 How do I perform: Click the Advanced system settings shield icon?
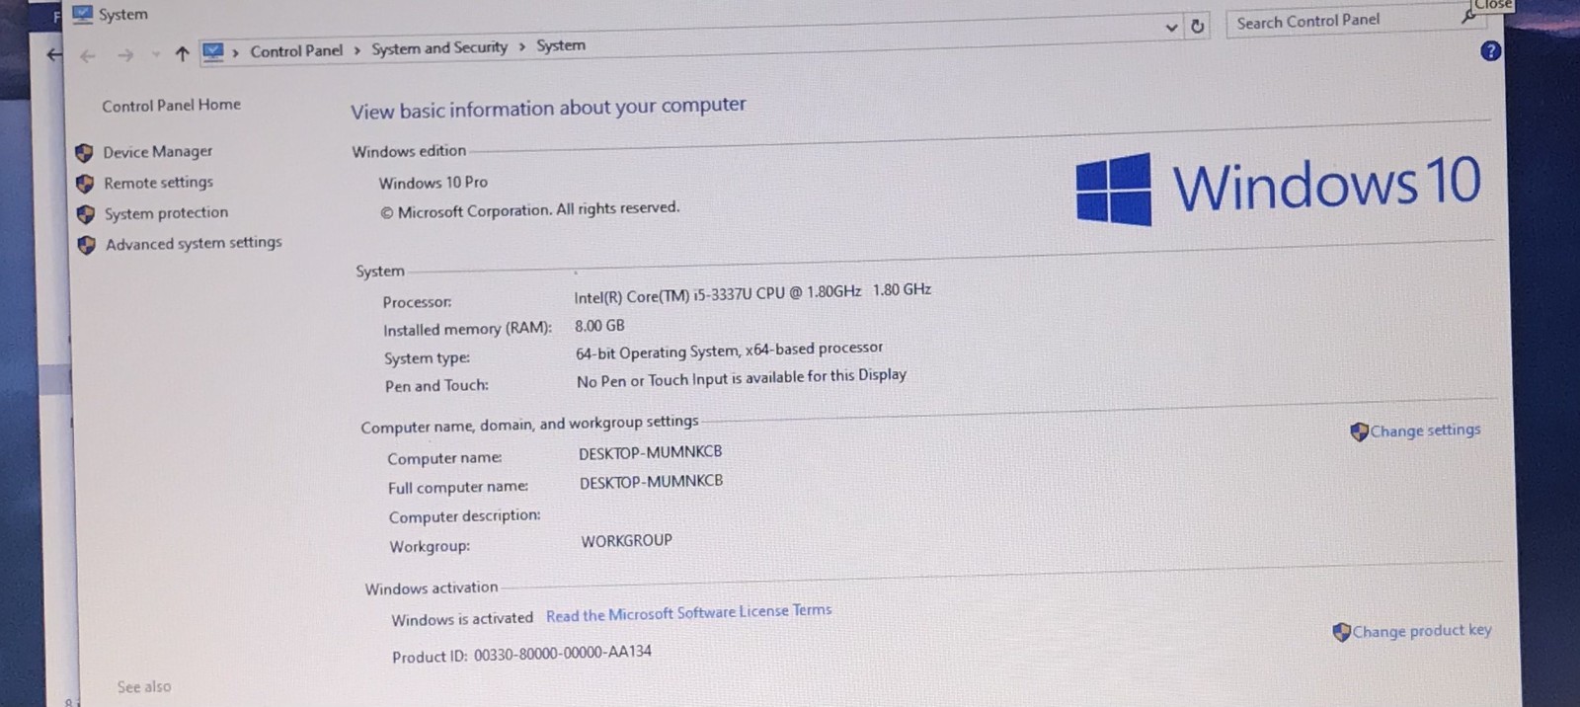87,244
